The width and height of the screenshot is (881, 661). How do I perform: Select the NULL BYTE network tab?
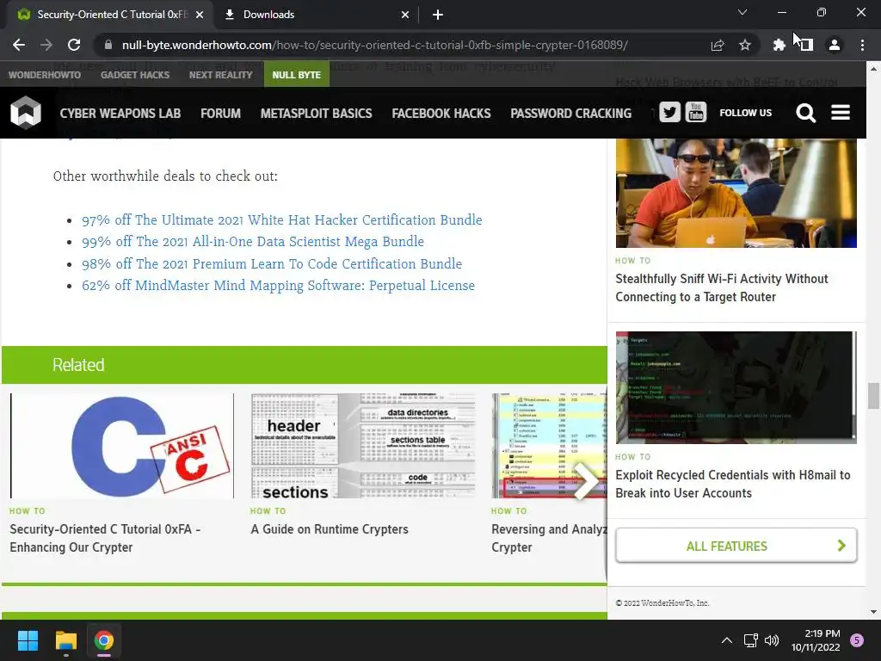click(x=296, y=75)
